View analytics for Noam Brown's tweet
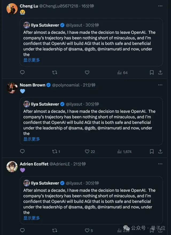 tap(119, 151)
